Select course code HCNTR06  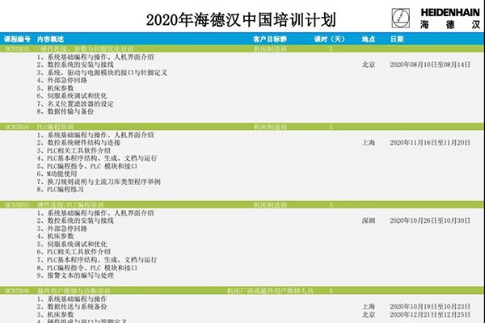[17, 291]
